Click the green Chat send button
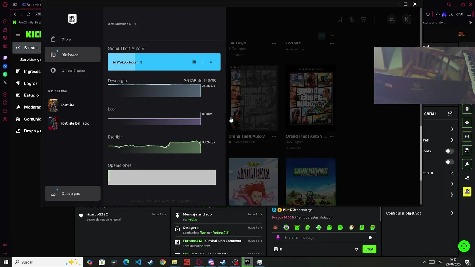This screenshot has height=267, width=475. (x=369, y=249)
